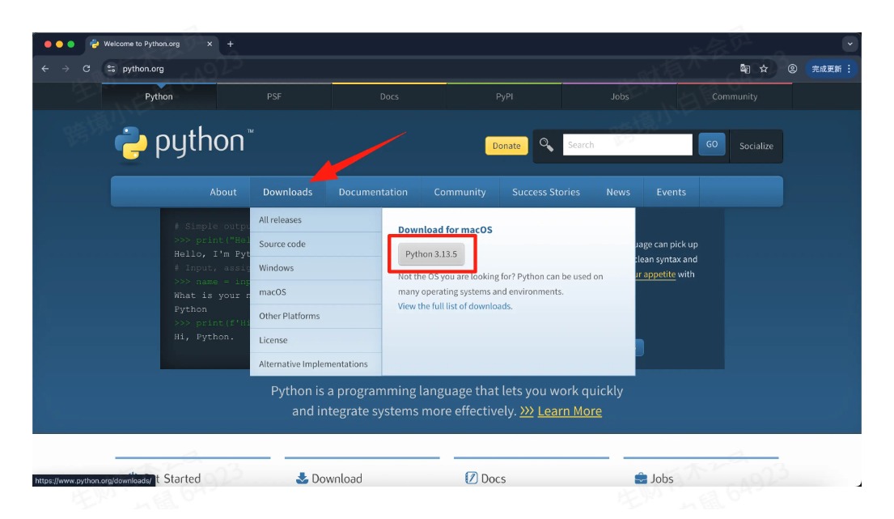
Task: Follow the Learn More link
Action: click(x=570, y=411)
